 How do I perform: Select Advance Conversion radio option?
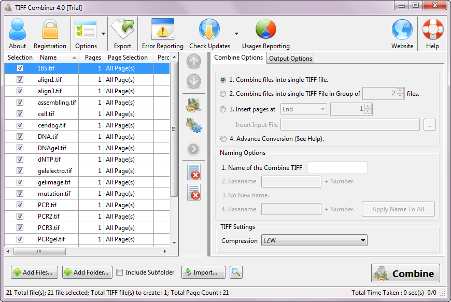[223, 139]
